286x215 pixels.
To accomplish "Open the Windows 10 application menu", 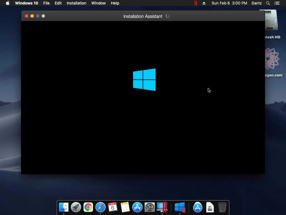I will click(27, 3).
